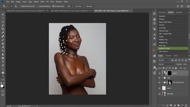Select the Zoom tool in toolbar
The width and height of the screenshot is (190, 107).
pyautogui.click(x=3, y=76)
